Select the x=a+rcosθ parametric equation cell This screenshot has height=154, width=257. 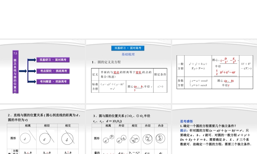coord(198,83)
